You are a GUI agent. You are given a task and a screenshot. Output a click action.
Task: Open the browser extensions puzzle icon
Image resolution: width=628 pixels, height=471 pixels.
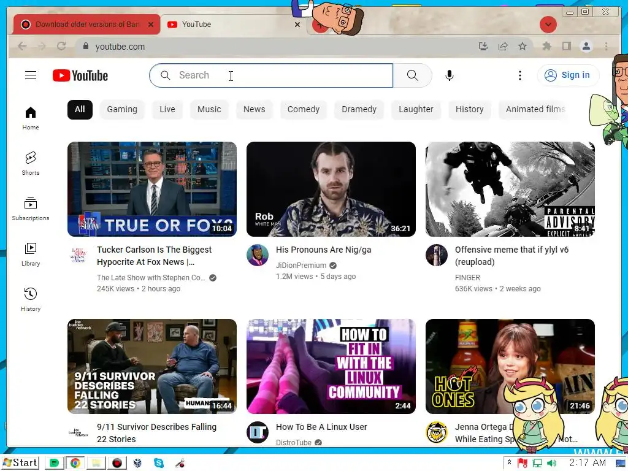coord(546,47)
